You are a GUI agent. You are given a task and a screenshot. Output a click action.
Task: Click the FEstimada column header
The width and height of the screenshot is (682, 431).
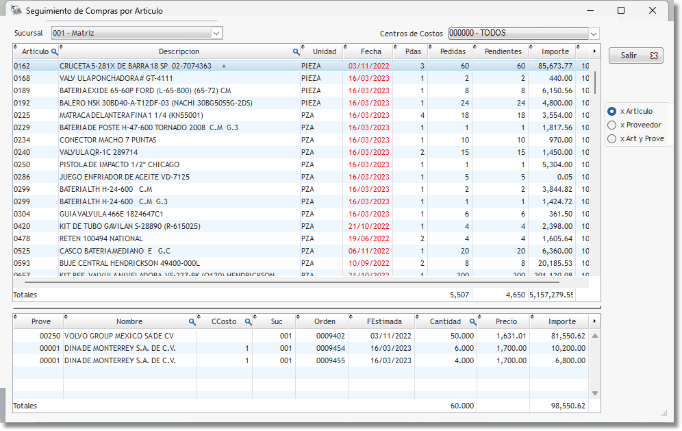pyautogui.click(x=383, y=321)
